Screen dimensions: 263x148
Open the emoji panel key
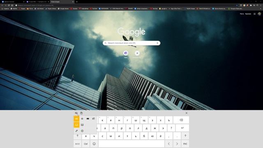click(94, 144)
